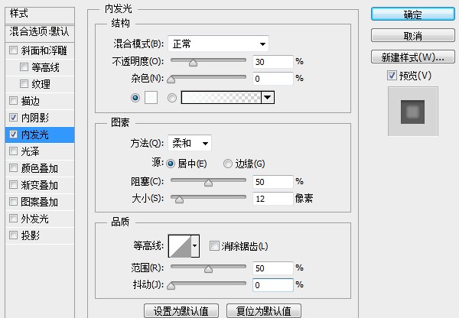Click the 确定 button
Viewport: 459px width, 318px height.
413,14
